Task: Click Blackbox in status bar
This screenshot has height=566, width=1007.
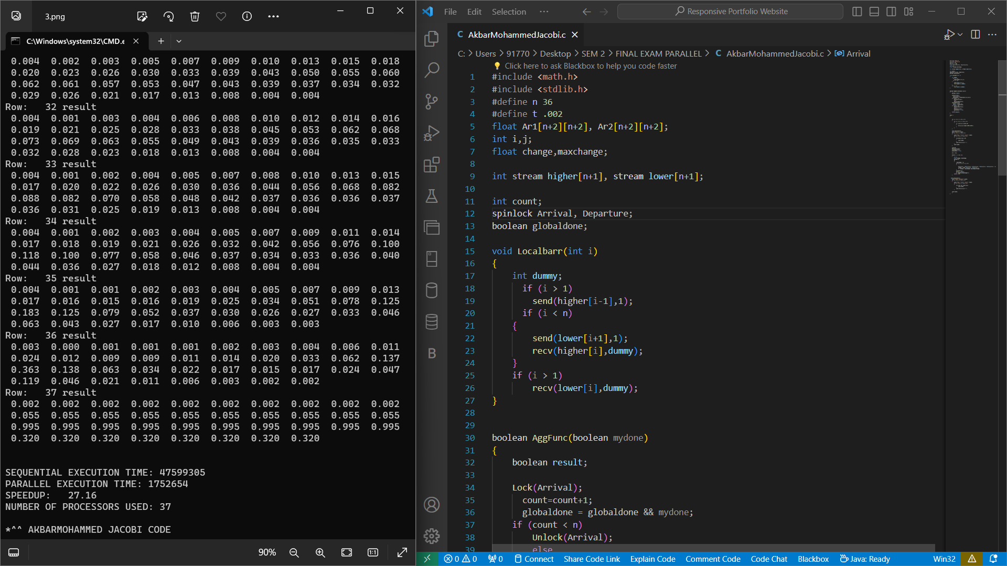Action: [x=813, y=559]
